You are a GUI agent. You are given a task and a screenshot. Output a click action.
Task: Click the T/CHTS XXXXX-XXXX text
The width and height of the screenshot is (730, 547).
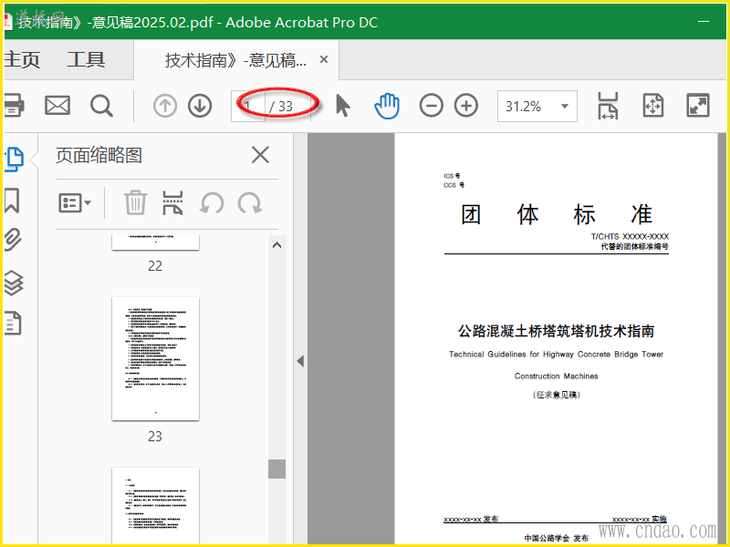630,236
